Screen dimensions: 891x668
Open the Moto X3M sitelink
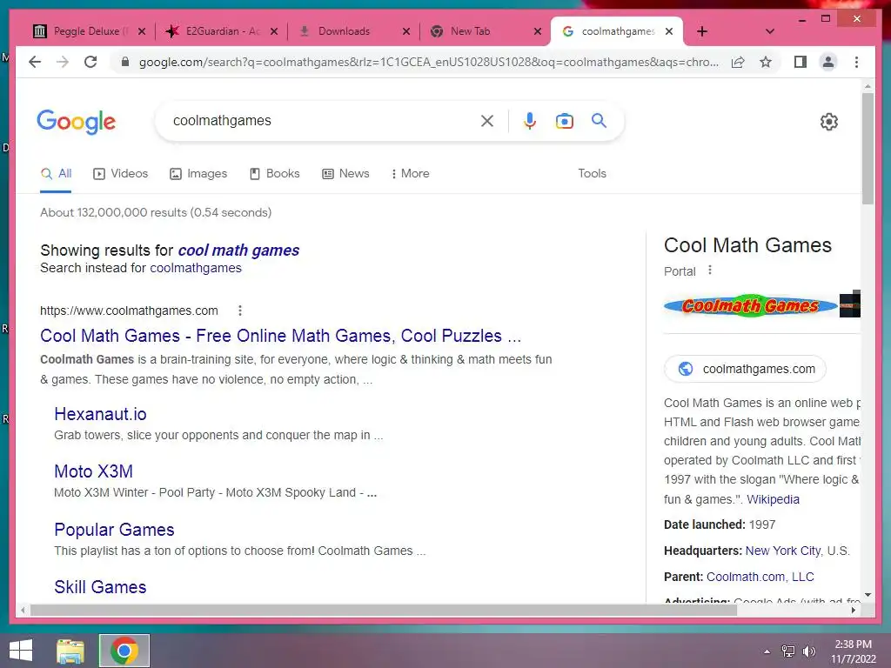click(x=94, y=471)
